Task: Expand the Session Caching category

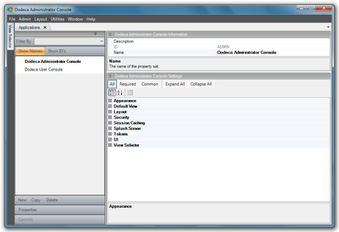Action: pos(110,123)
